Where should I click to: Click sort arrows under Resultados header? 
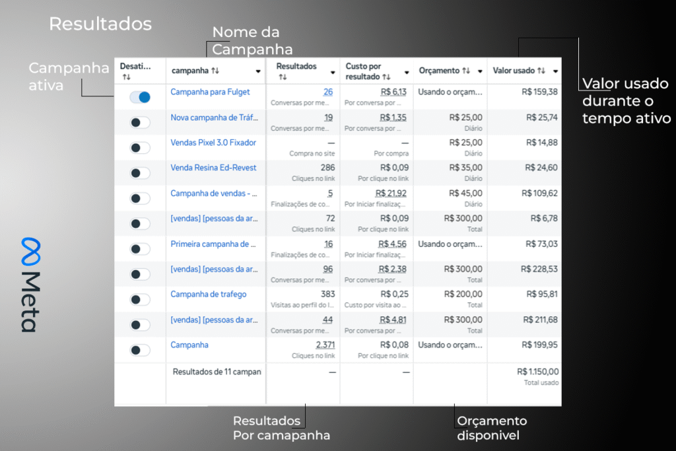tap(283, 77)
